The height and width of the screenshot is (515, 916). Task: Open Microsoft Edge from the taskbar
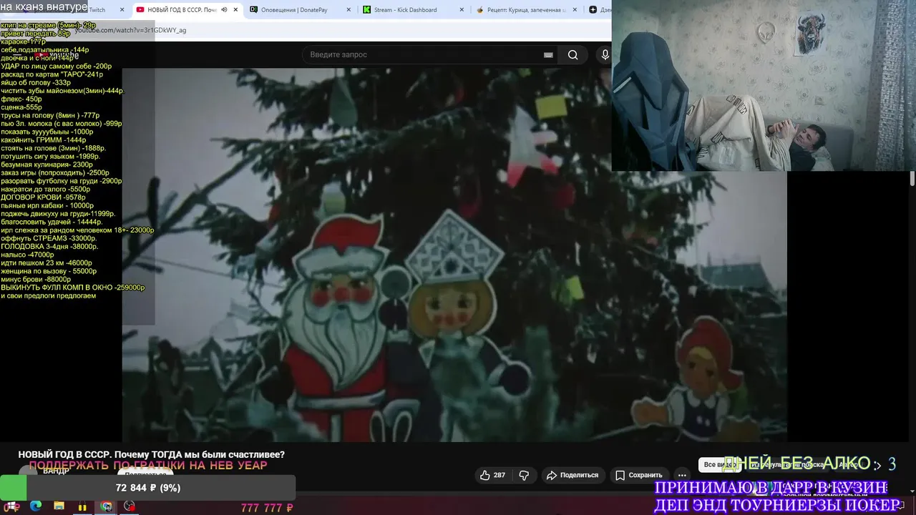pyautogui.click(x=36, y=506)
